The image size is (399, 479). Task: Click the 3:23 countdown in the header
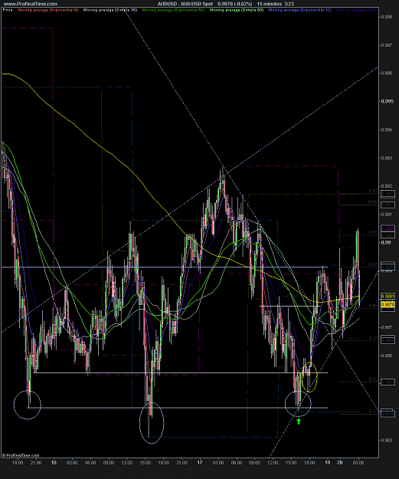pos(289,4)
